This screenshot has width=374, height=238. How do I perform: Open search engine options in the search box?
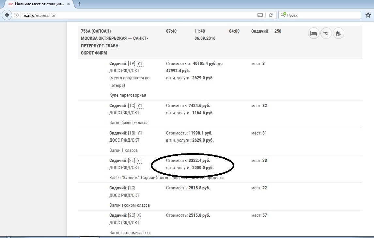[x=283, y=15]
